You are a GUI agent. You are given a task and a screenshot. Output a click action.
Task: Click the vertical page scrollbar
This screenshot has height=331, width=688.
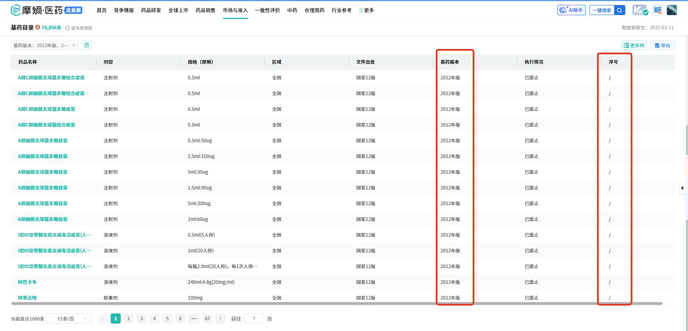tap(686, 172)
